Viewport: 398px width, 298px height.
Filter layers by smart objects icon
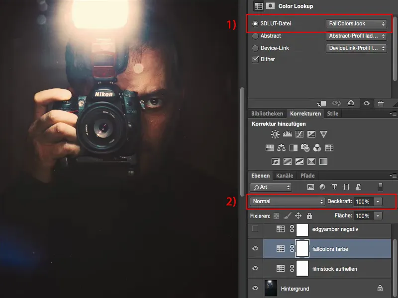(358, 187)
